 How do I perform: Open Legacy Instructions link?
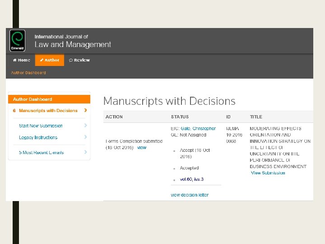tap(38, 137)
